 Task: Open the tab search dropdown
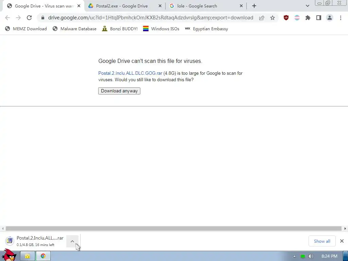tap(307, 6)
